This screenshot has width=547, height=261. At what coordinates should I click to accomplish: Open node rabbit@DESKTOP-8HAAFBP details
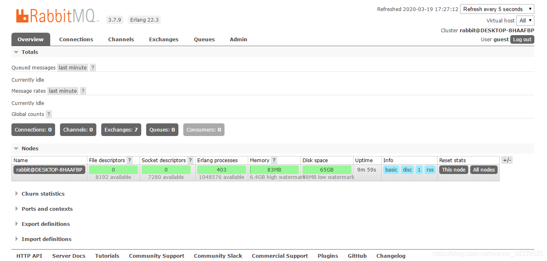point(49,170)
